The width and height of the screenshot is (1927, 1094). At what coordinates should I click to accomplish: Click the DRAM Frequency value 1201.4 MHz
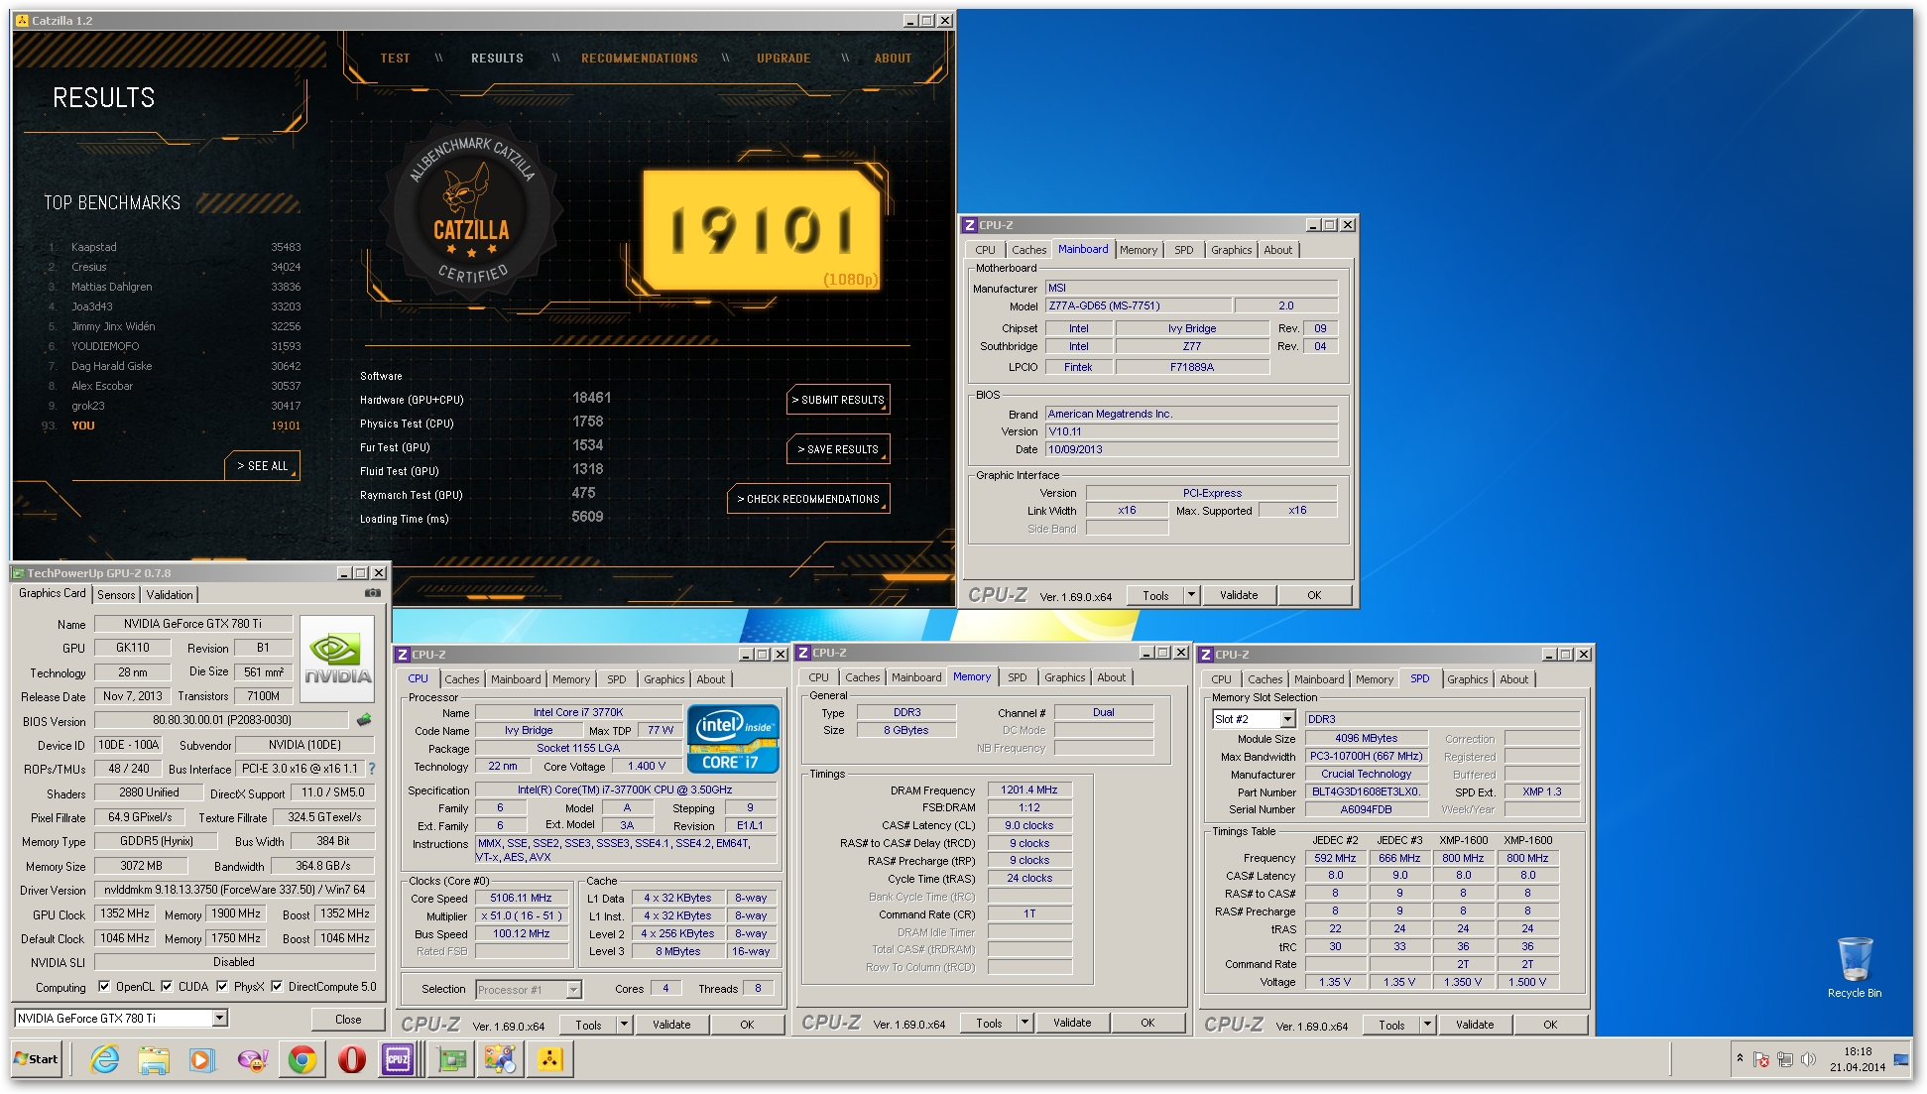click(x=1029, y=790)
